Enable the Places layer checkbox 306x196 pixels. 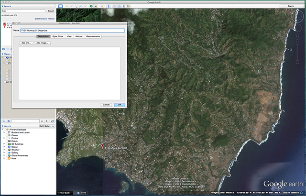coord(6,135)
